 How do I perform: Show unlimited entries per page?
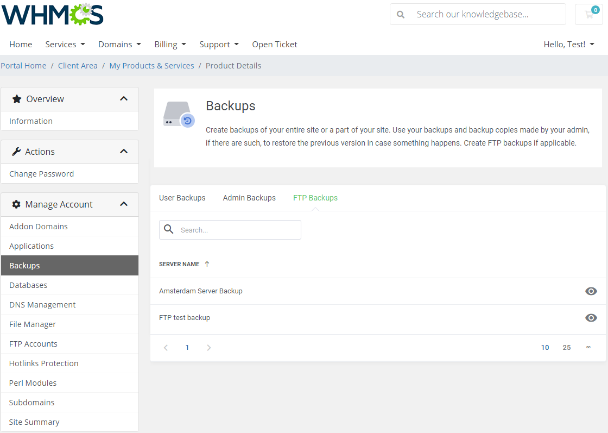[588, 347]
